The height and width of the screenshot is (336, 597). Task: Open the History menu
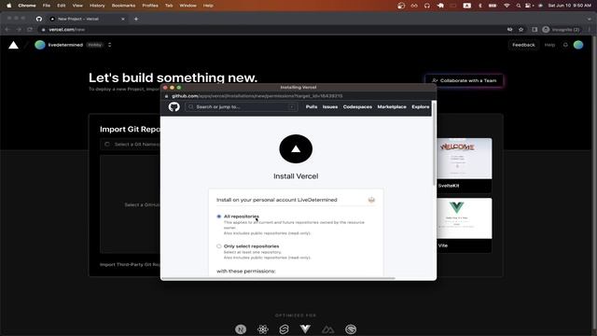click(x=97, y=6)
